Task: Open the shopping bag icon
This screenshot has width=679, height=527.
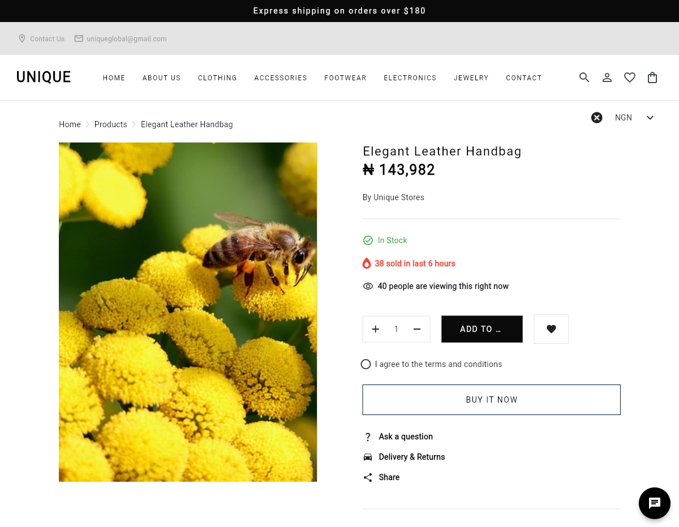Action: pyautogui.click(x=652, y=77)
